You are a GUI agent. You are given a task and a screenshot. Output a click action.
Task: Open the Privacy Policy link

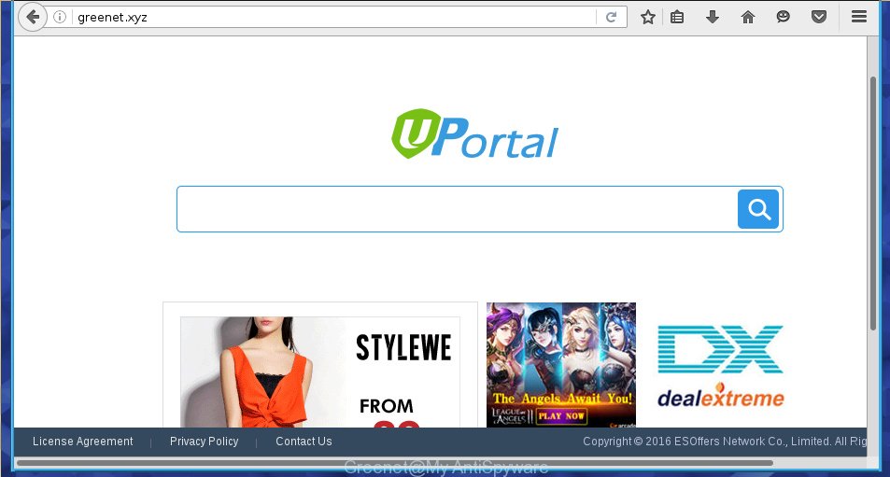(204, 442)
